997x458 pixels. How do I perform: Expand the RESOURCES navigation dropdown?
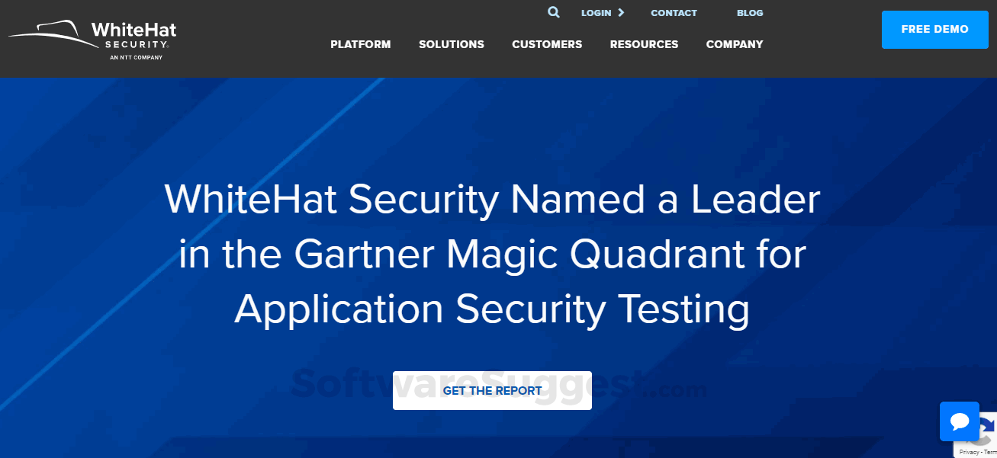(x=644, y=44)
